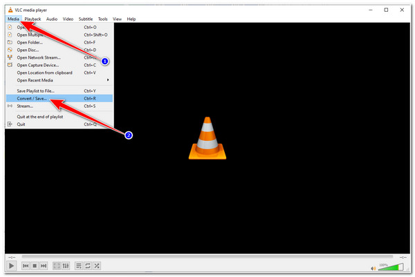This screenshot has height=277, width=415.
Task: Toggle the playlist view
Action: 79,266
